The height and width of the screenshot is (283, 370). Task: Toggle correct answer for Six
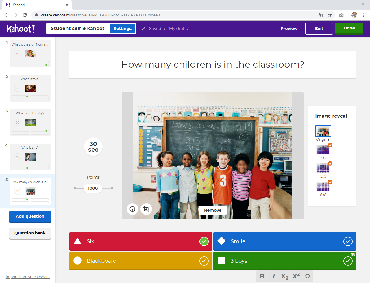(x=204, y=241)
